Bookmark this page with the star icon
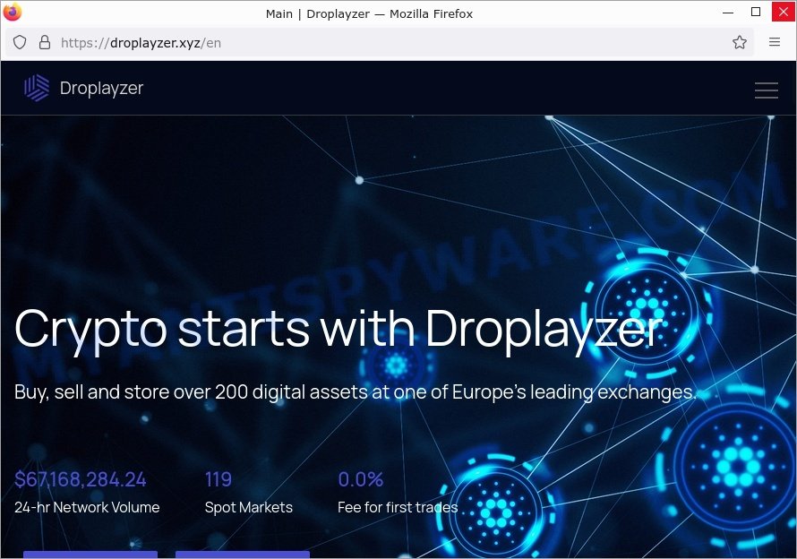797x559 pixels. (740, 42)
